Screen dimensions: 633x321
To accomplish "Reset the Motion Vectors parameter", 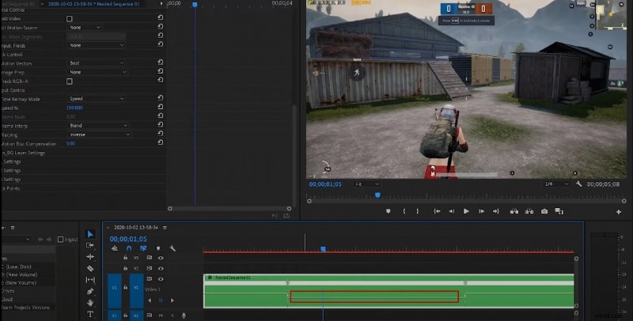I will [x=161, y=62].
